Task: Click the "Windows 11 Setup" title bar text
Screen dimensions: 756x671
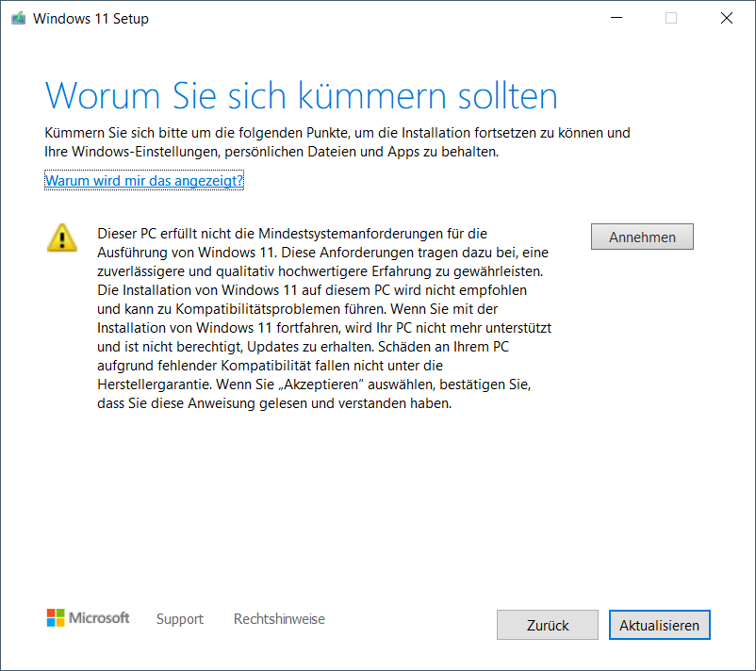Action: tap(90, 18)
